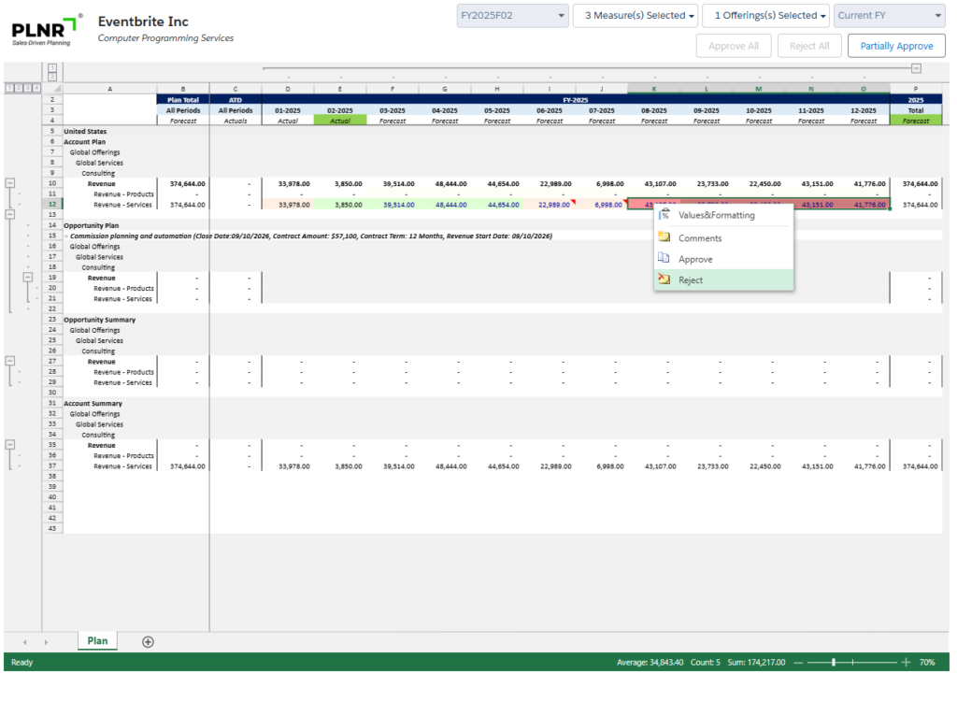Click the Revenue - Products label in row 11
Screen dimensions: 957x716
click(124, 194)
